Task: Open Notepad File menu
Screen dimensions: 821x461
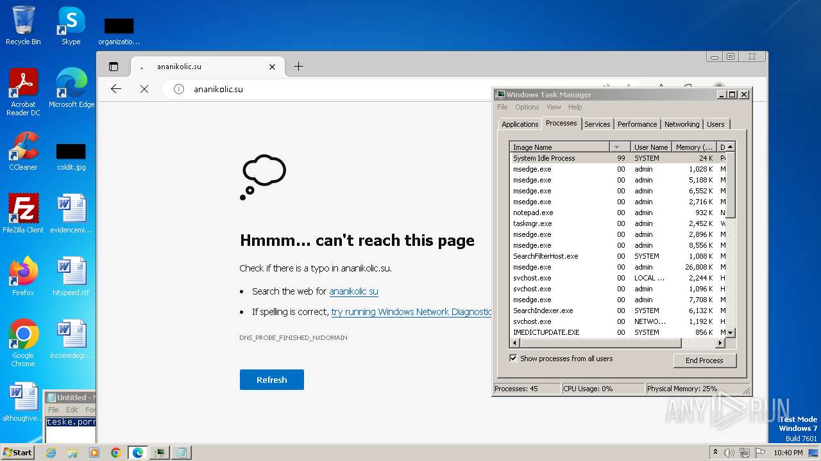Action: pos(53,410)
